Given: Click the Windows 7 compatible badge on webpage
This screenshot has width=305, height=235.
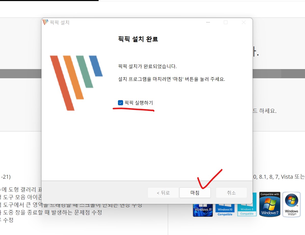Looking at the screenshot, I should tap(270, 204).
